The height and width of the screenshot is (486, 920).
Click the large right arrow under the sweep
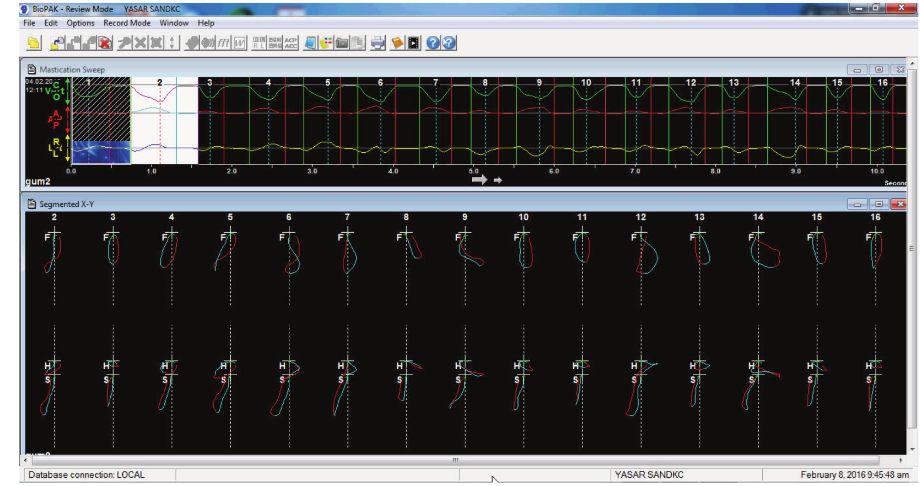coord(479,180)
